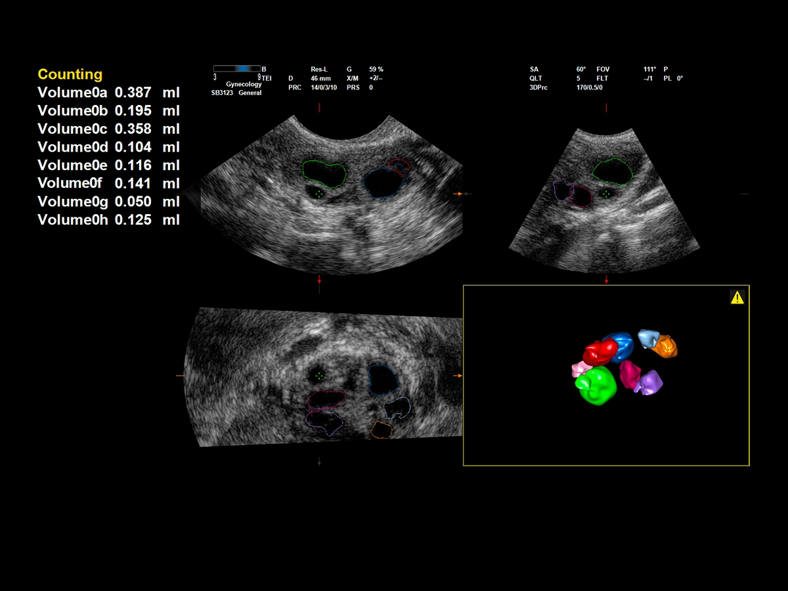Click the Counting results header
This screenshot has height=591, width=788.
click(70, 74)
